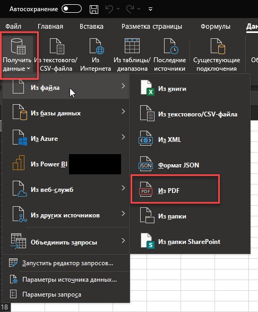Switch to the Разметка страницы tab
The image size is (258, 312).
point(152,27)
